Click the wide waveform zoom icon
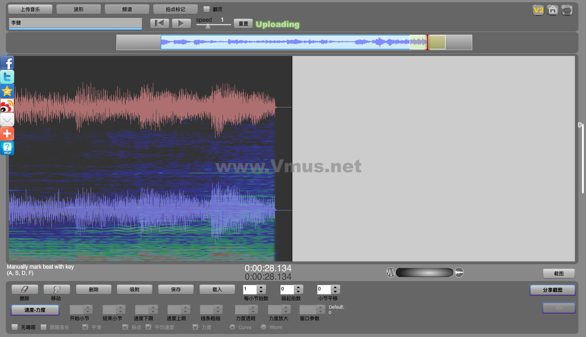 tap(459, 272)
